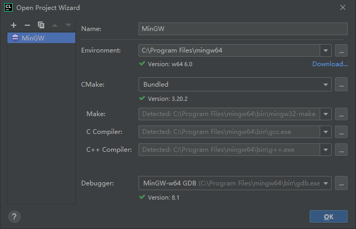Image resolution: width=356 pixels, height=229 pixels.
Task: Click the C++ Compiler detected path field
Action: pos(229,150)
